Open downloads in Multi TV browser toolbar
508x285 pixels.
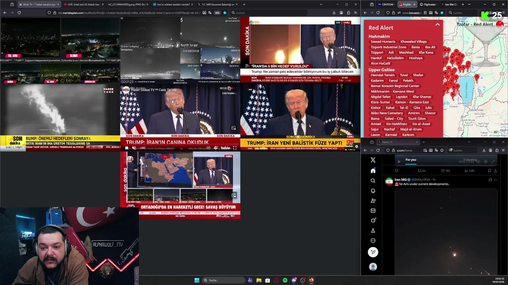334,13
